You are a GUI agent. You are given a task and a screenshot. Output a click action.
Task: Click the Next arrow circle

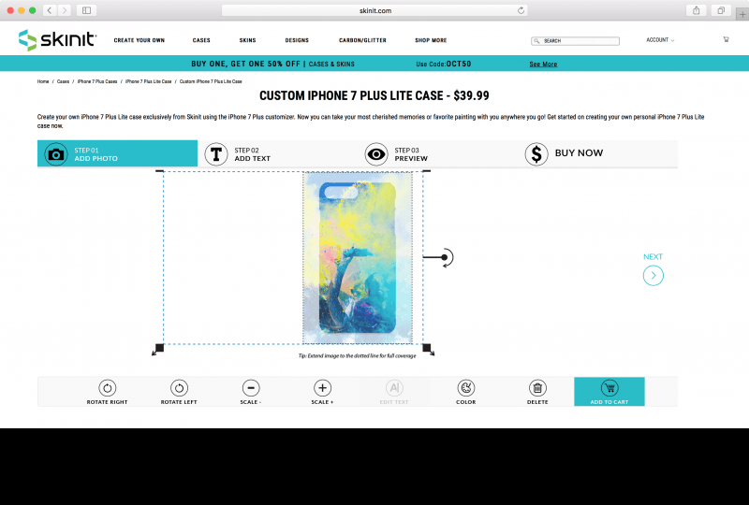[x=653, y=275]
